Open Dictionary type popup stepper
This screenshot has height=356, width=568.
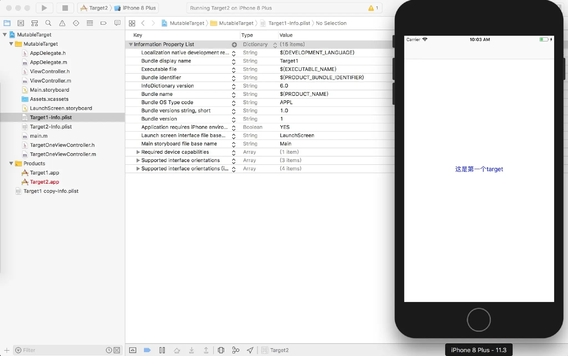coord(275,45)
